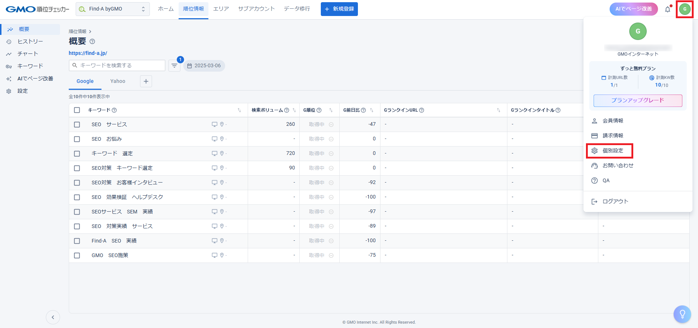
Task: Click the help icon beside 概要 heading
Action: pyautogui.click(x=92, y=41)
